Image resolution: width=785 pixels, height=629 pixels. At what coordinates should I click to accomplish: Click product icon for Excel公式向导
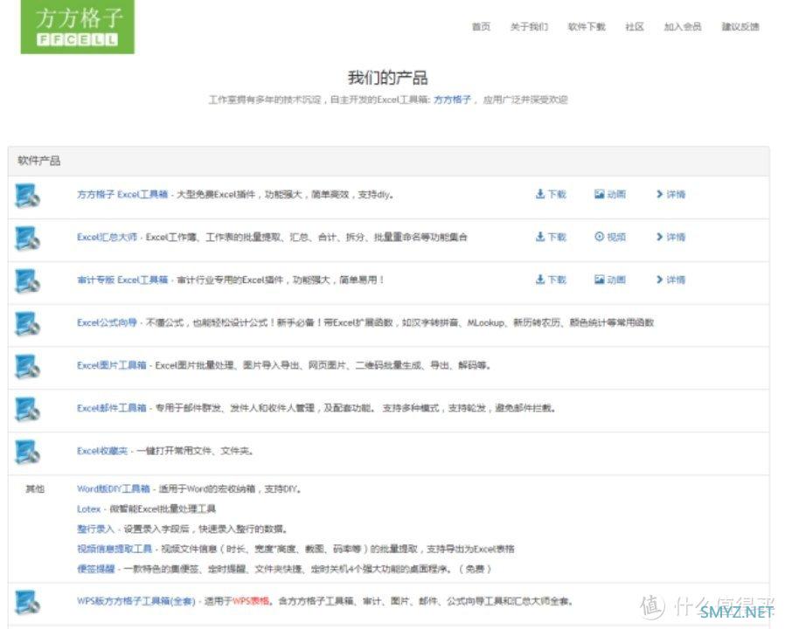click(27, 324)
